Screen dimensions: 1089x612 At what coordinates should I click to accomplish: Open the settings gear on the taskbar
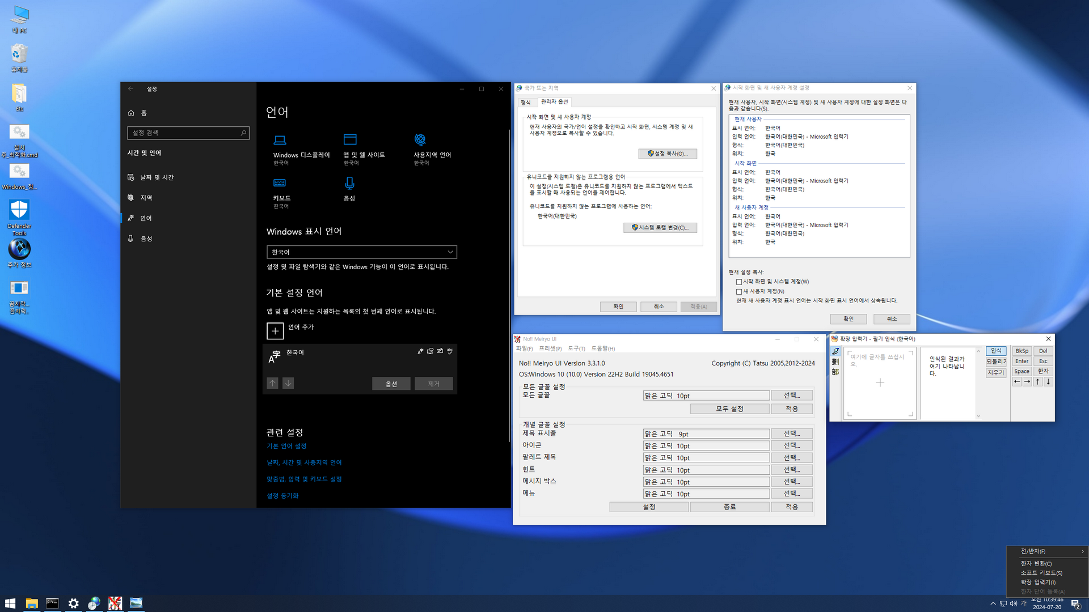point(73,603)
